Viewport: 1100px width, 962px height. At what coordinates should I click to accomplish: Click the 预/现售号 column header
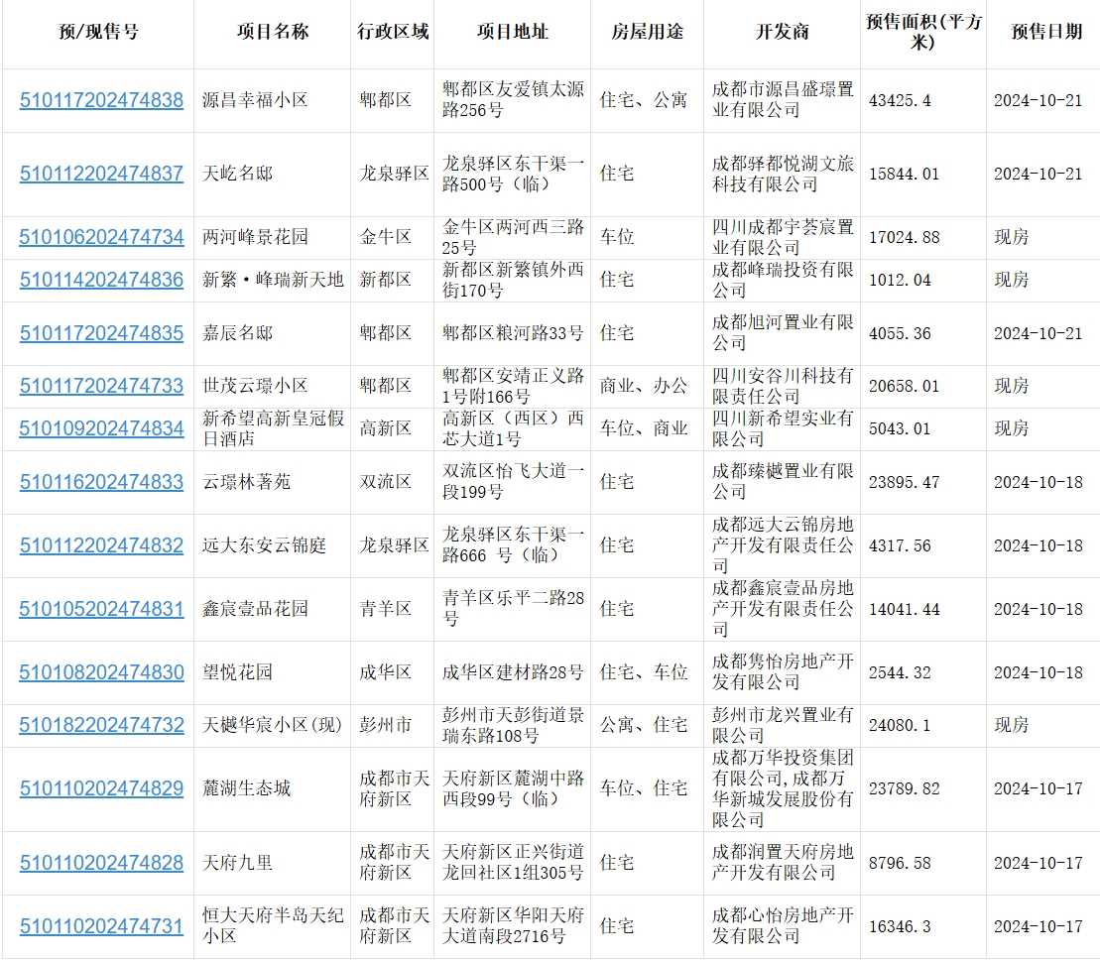(98, 33)
